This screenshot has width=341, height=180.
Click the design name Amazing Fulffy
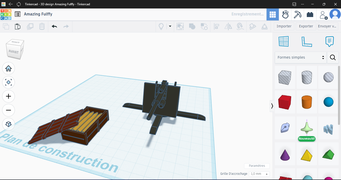(38, 14)
